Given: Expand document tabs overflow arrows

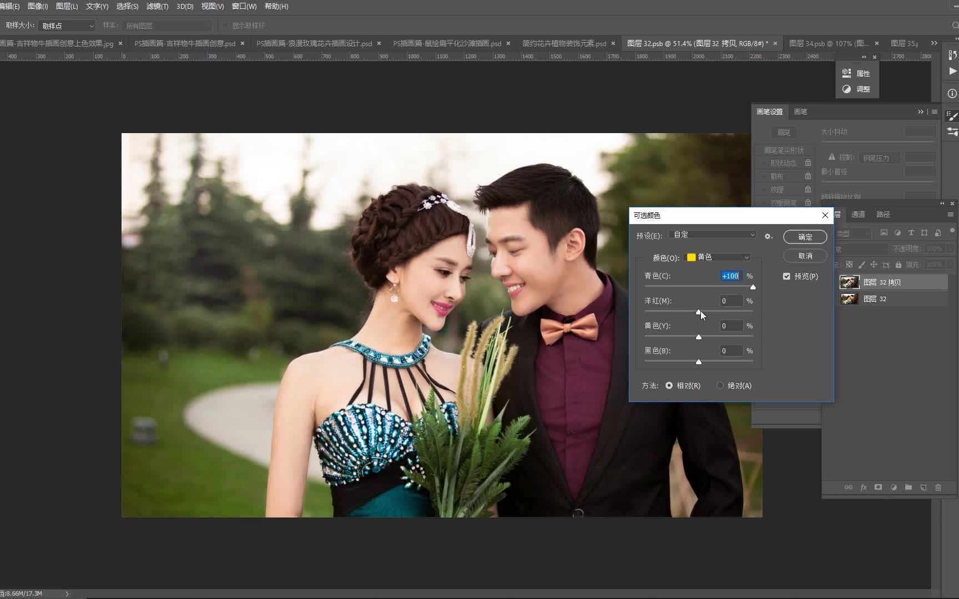Looking at the screenshot, I should (x=934, y=43).
